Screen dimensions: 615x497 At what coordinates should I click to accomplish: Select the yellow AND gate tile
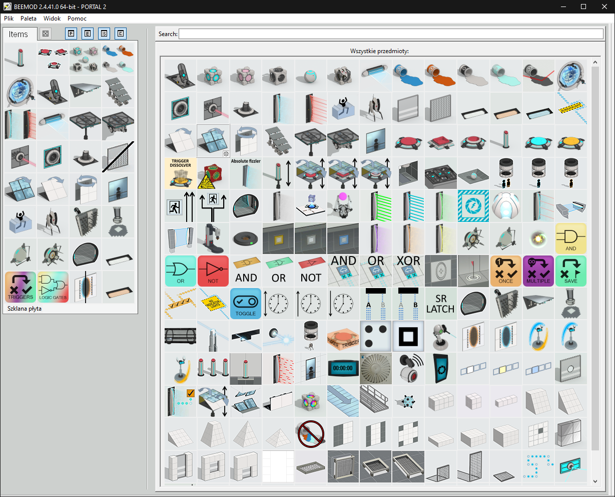click(571, 238)
